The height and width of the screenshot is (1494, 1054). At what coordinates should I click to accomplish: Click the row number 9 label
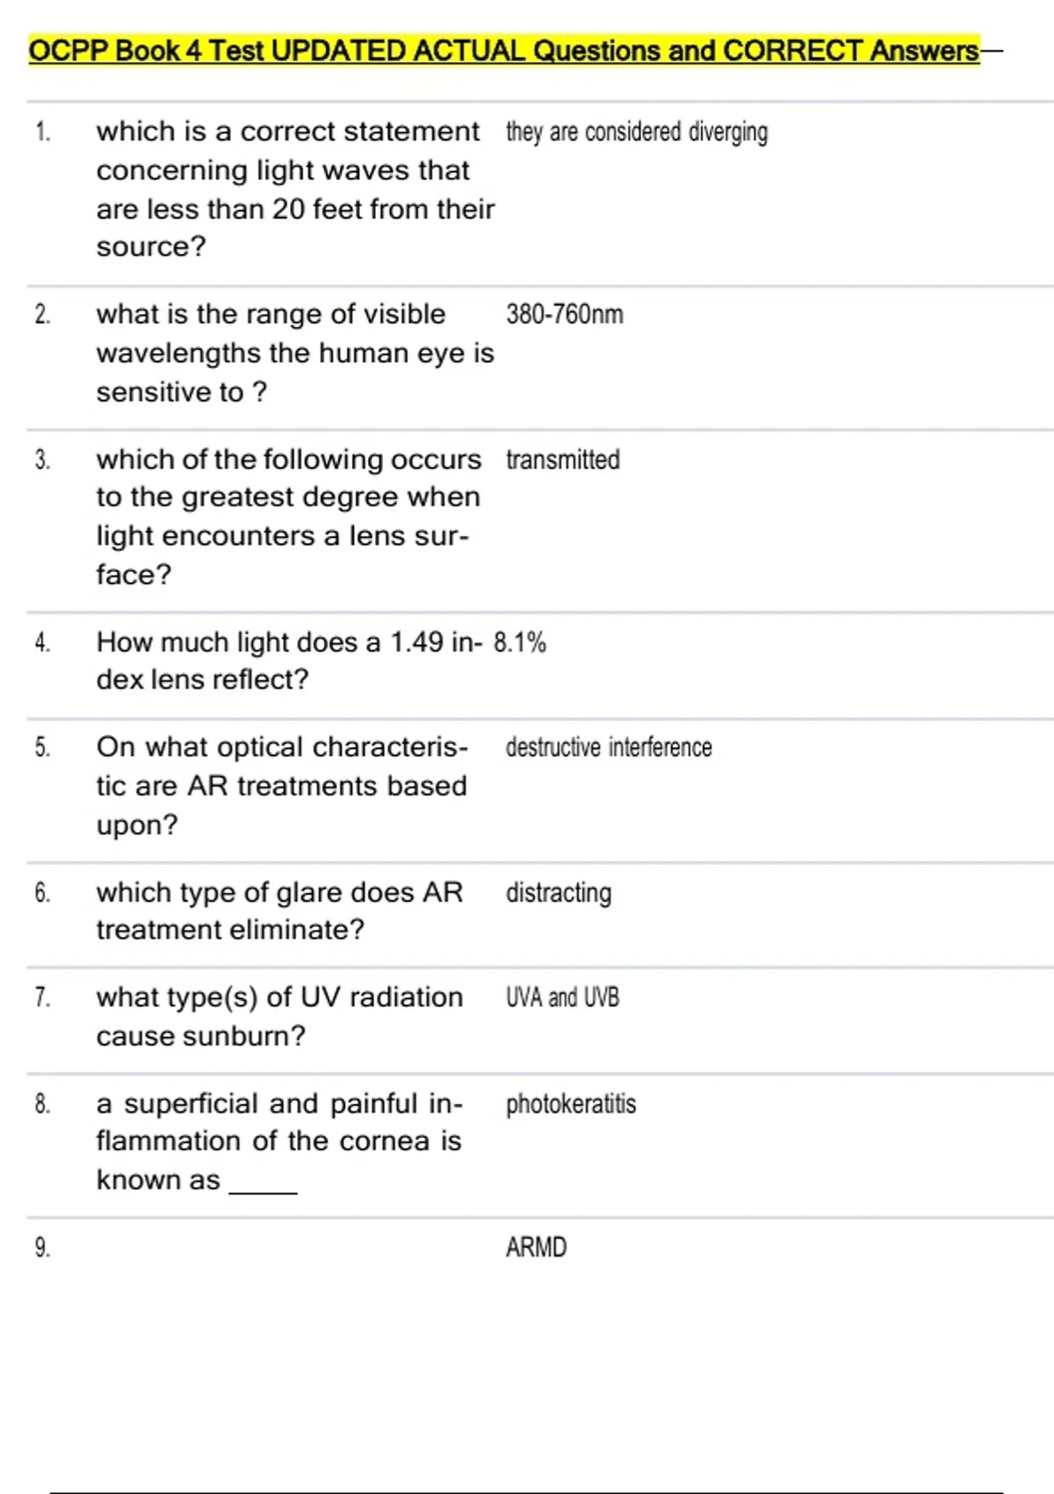coord(42,1247)
